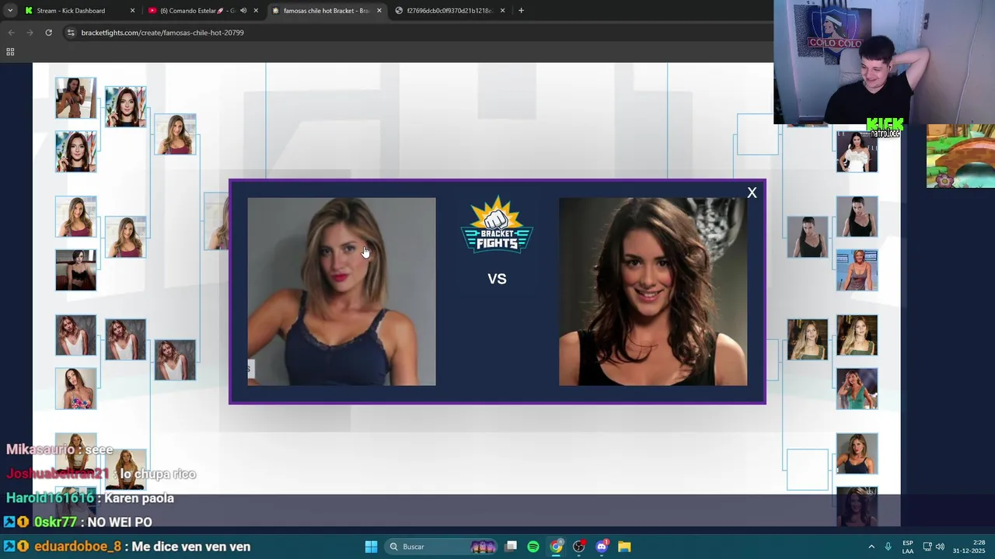Open the volume control in tray
The height and width of the screenshot is (559, 995).
pyautogui.click(x=940, y=547)
